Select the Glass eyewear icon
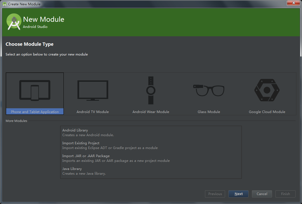 coord(209,90)
